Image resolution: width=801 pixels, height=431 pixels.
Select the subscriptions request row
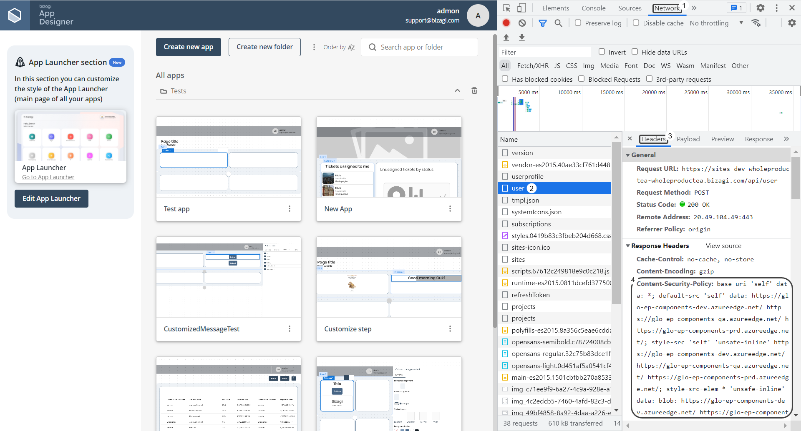coord(555,224)
